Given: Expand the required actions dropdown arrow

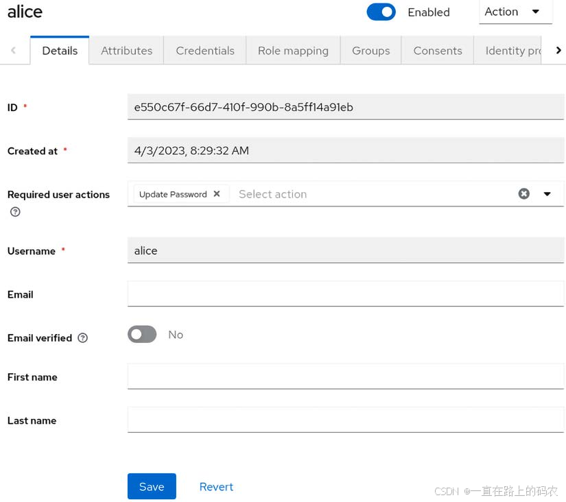Looking at the screenshot, I should 547,194.
